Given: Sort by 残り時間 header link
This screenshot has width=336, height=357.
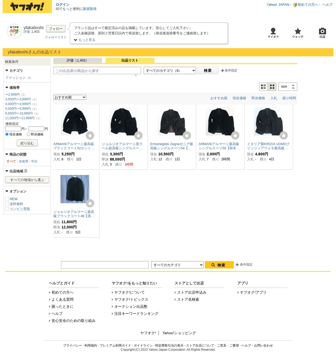Looking at the screenshot, I should click(289, 98).
